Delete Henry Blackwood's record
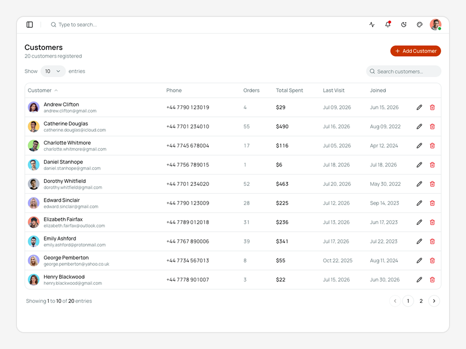 tap(433, 279)
